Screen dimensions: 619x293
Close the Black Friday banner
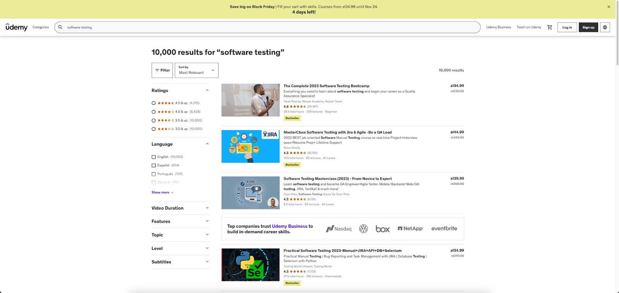point(609,7)
